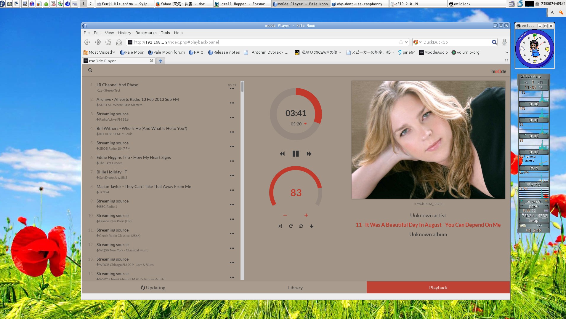Toggle repeat playback mode
Screen dimensions: 566x319
[x=291, y=226]
